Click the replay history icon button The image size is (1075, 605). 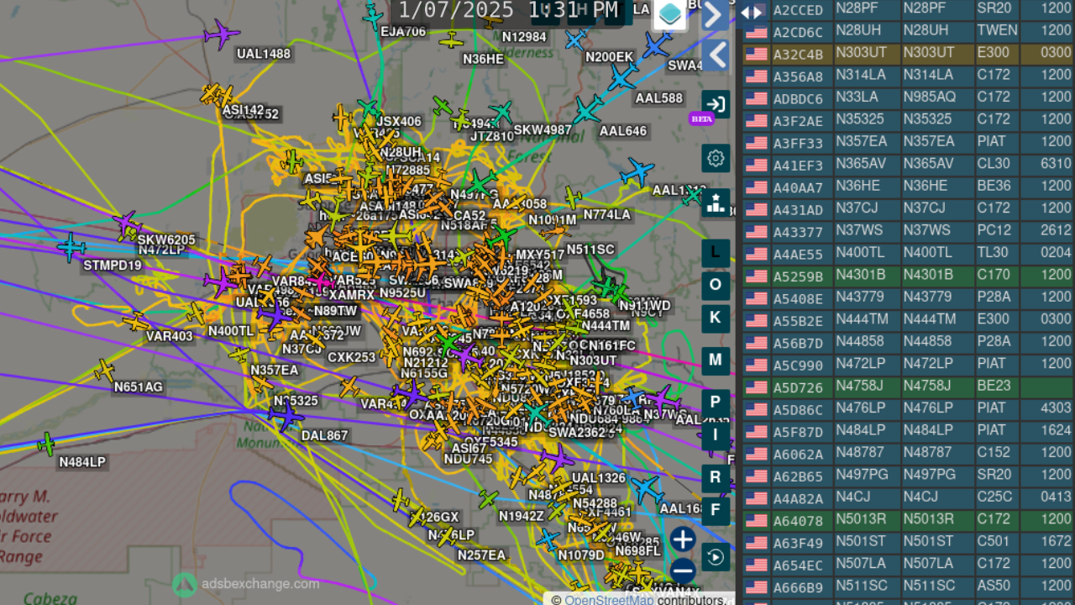pyautogui.click(x=716, y=557)
